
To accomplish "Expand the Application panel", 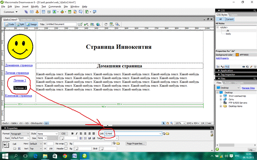I will click(x=226, y=71).
